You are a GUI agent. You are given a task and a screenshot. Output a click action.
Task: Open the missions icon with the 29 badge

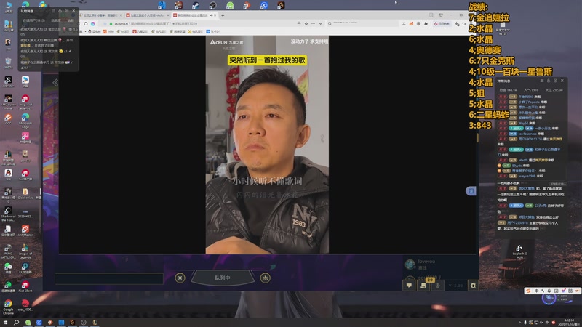tap(423, 285)
